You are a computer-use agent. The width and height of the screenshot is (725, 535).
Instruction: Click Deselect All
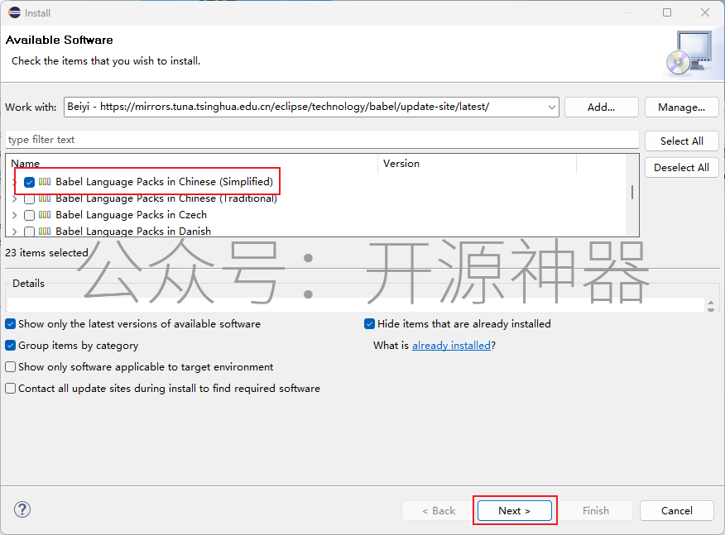tap(681, 167)
